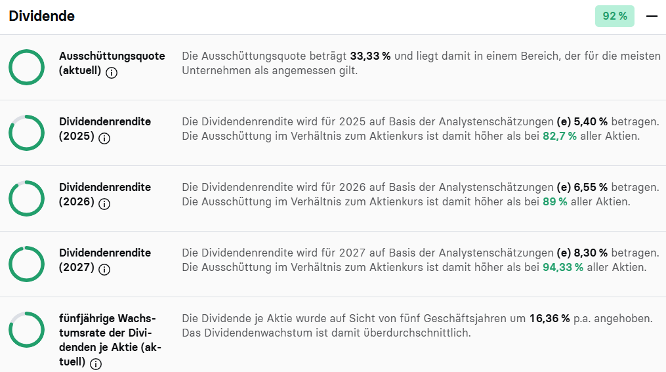Viewport: 666px width, 372px height.
Task: Select the Dividendenrendite (2027) label
Action: pyautogui.click(x=105, y=260)
